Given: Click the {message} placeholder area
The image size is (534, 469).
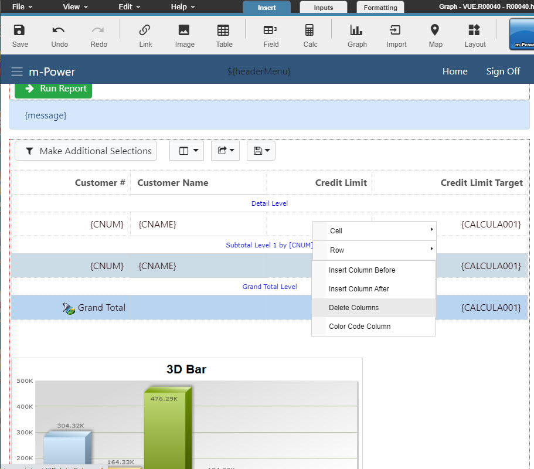Looking at the screenshot, I should click(270, 115).
